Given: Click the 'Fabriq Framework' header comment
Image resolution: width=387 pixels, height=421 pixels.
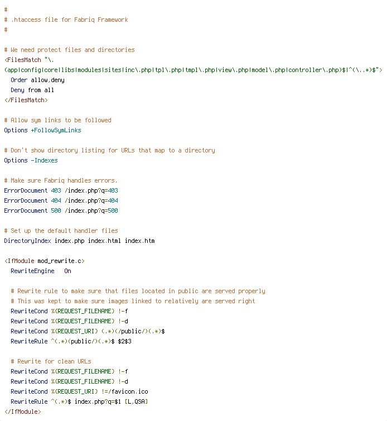Looking at the screenshot, I should [66, 20].
